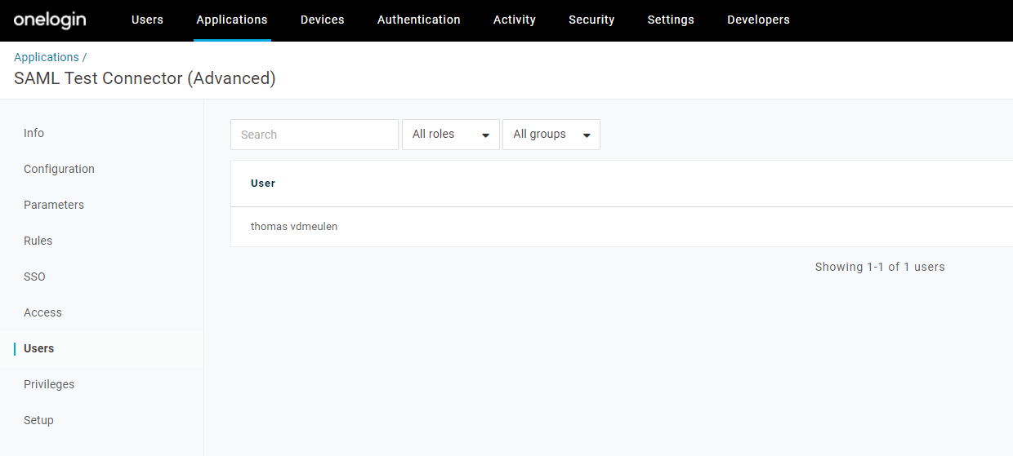This screenshot has width=1013, height=456.
Task: Open the thomas vdmeulen user row
Action: pos(622,227)
